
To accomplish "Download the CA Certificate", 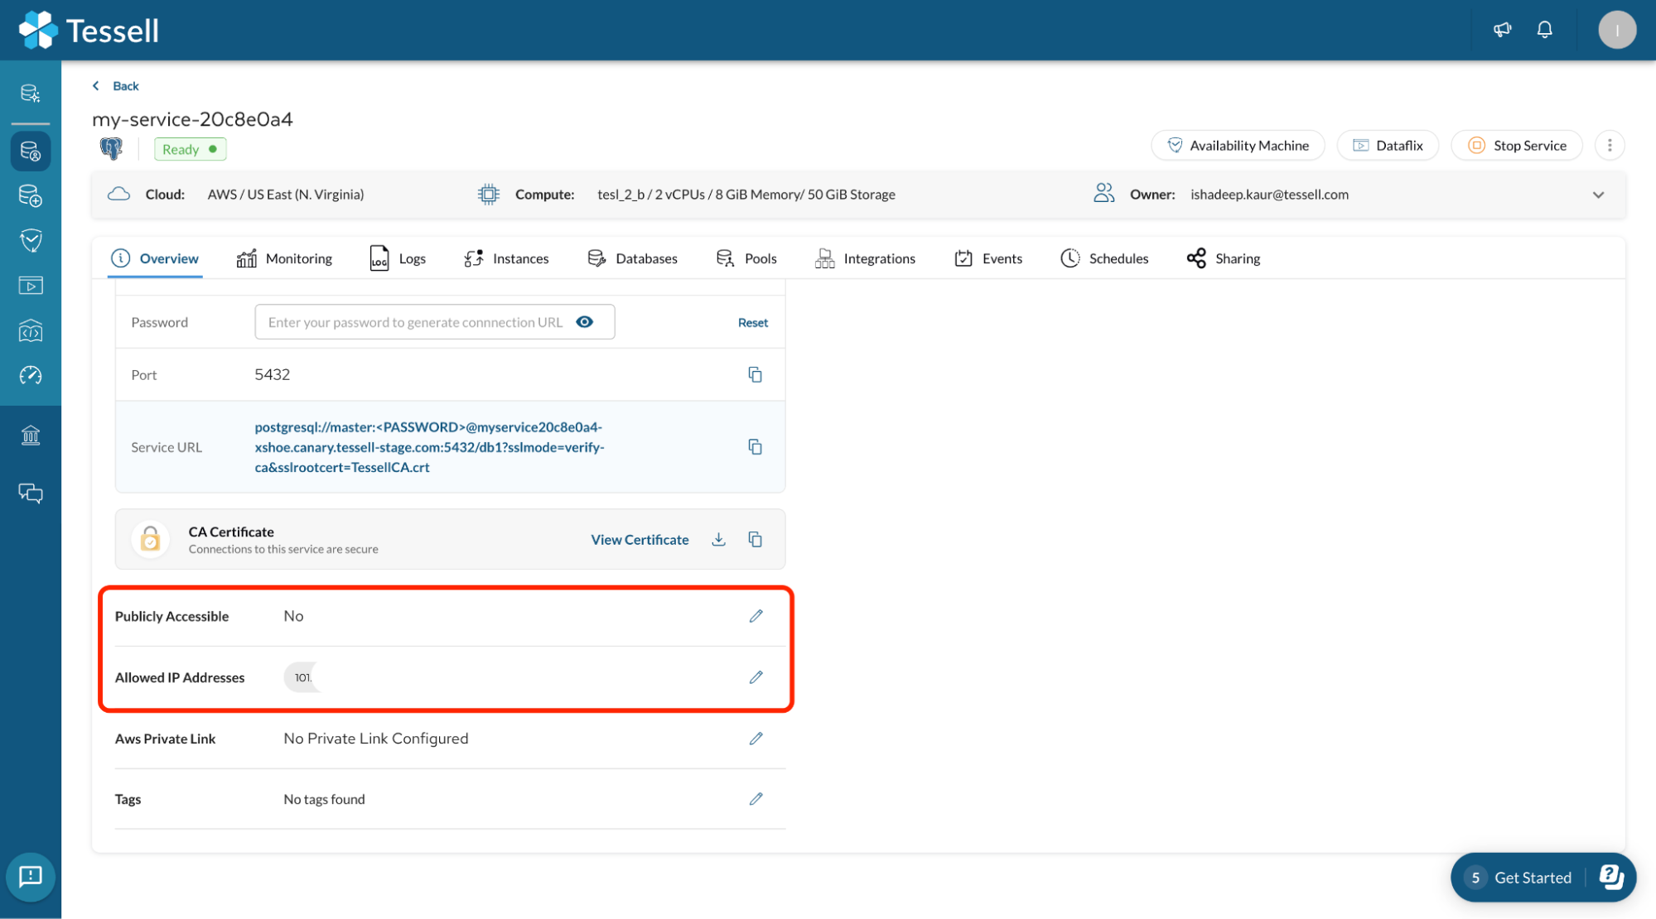I will (x=718, y=539).
